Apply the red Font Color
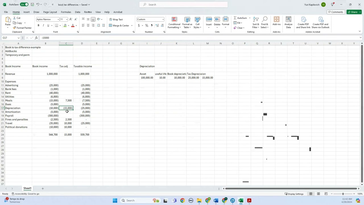This screenshot has width=364, height=205. (73, 26)
